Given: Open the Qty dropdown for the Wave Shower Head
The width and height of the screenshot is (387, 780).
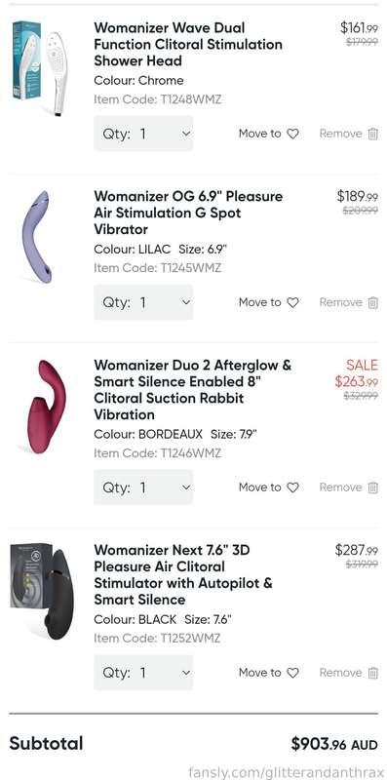Looking at the screenshot, I should 143,134.
